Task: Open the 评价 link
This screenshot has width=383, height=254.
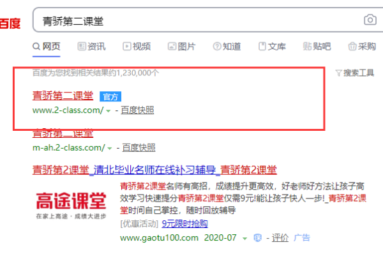Action: pyautogui.click(x=280, y=237)
